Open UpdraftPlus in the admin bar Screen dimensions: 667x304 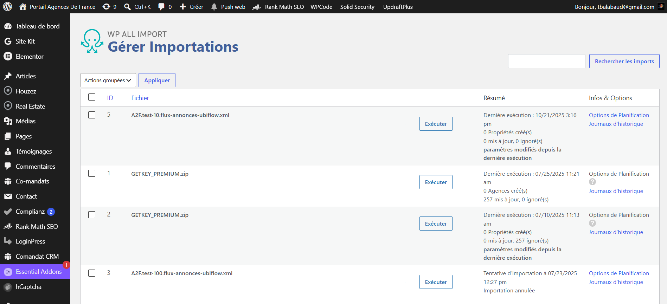(398, 7)
